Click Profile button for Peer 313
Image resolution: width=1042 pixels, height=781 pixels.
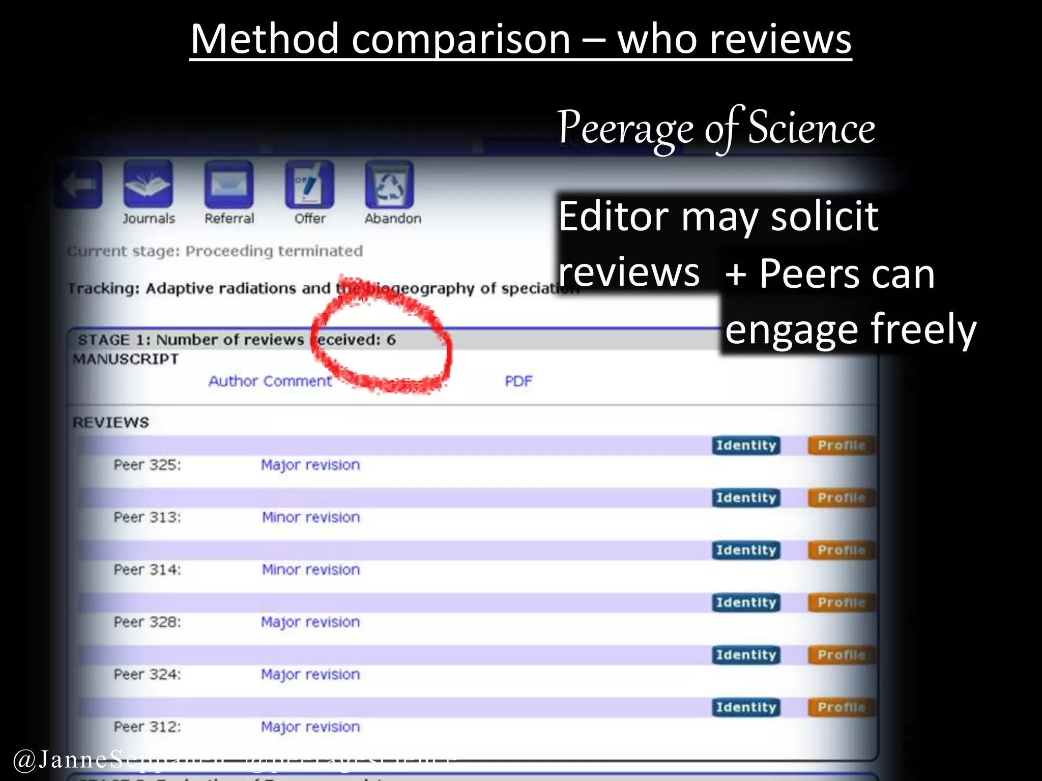pos(842,498)
